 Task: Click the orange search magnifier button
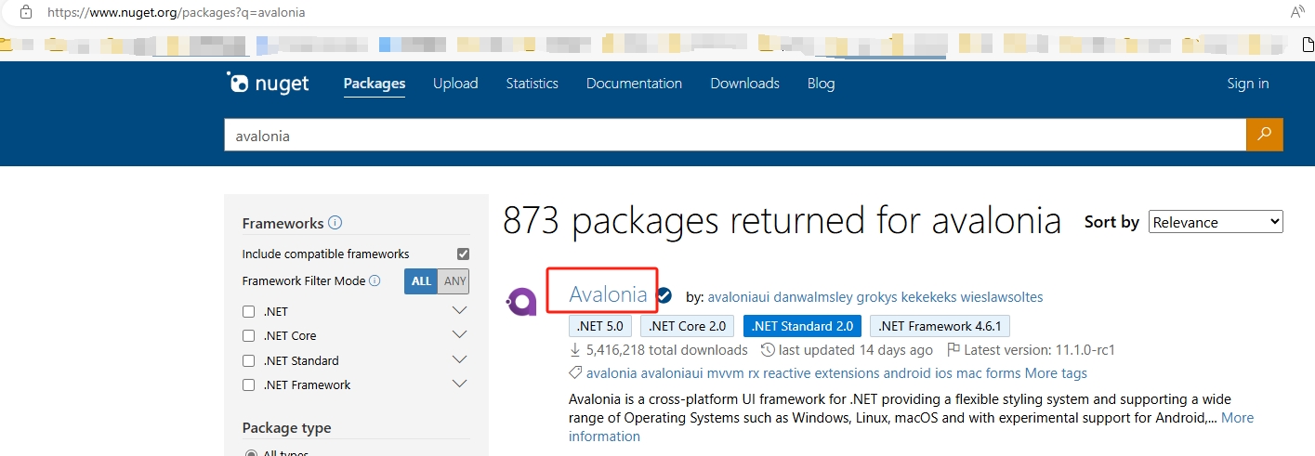(1264, 135)
